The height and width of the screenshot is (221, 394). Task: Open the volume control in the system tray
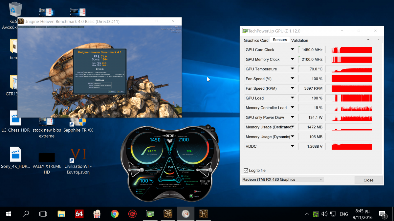[x=324, y=214]
